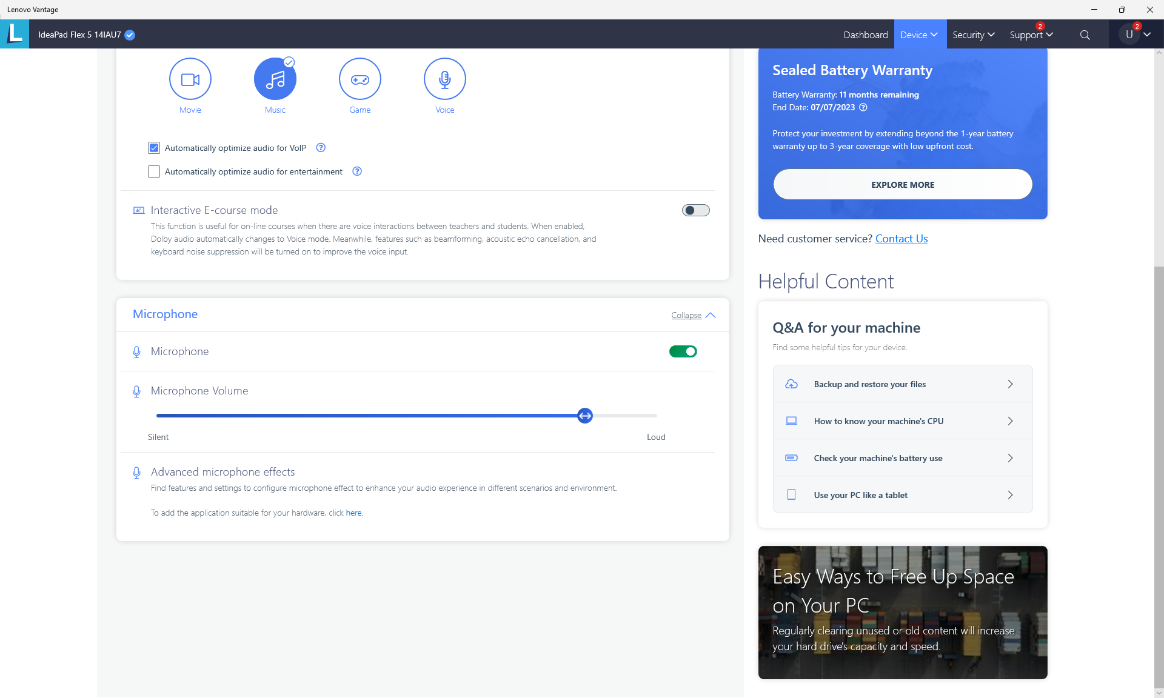
Task: Open the Device dropdown menu
Action: [919, 35]
